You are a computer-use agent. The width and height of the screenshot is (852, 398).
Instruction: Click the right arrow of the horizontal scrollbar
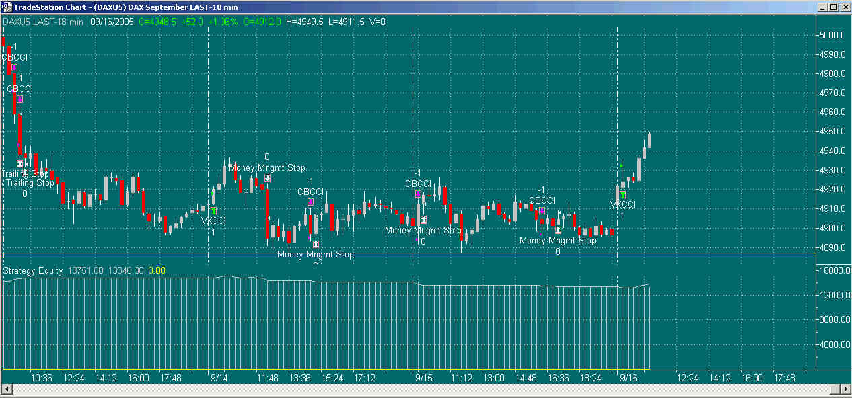tap(845, 389)
